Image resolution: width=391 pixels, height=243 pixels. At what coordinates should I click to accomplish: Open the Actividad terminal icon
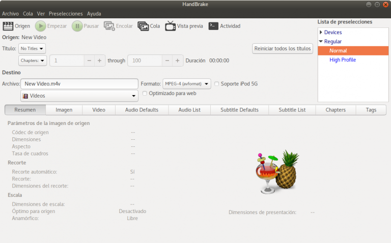point(213,26)
